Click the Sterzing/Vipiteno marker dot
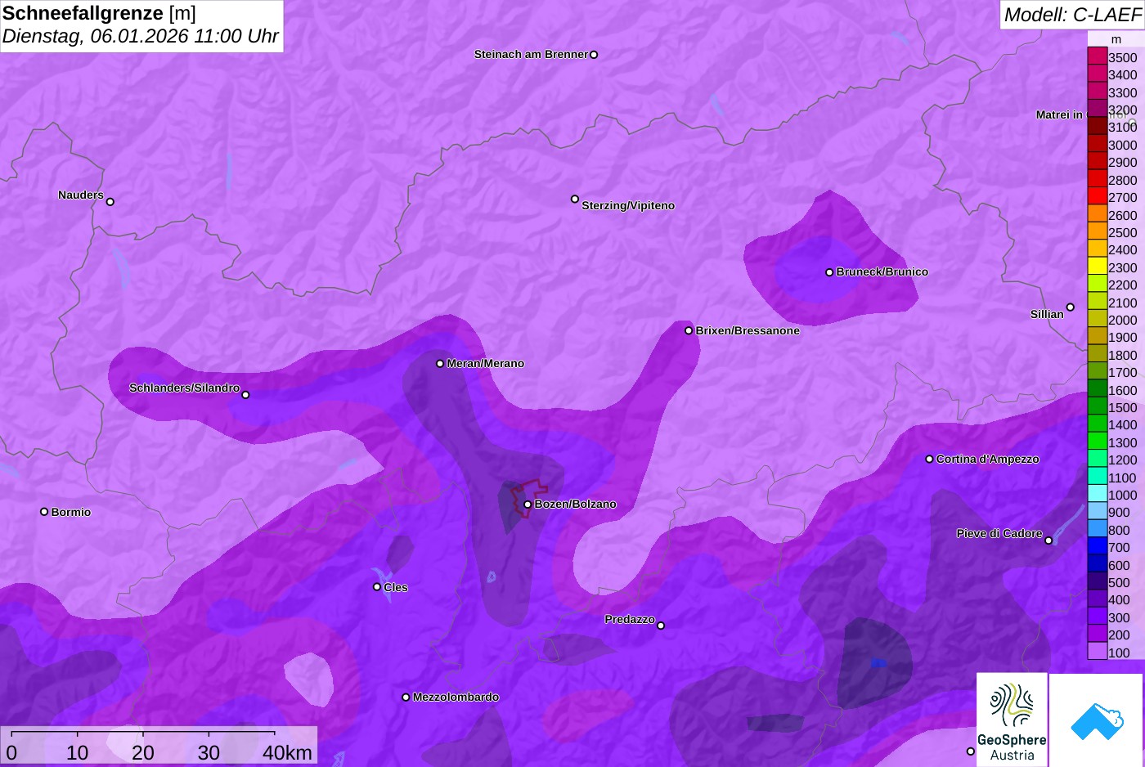 (575, 199)
